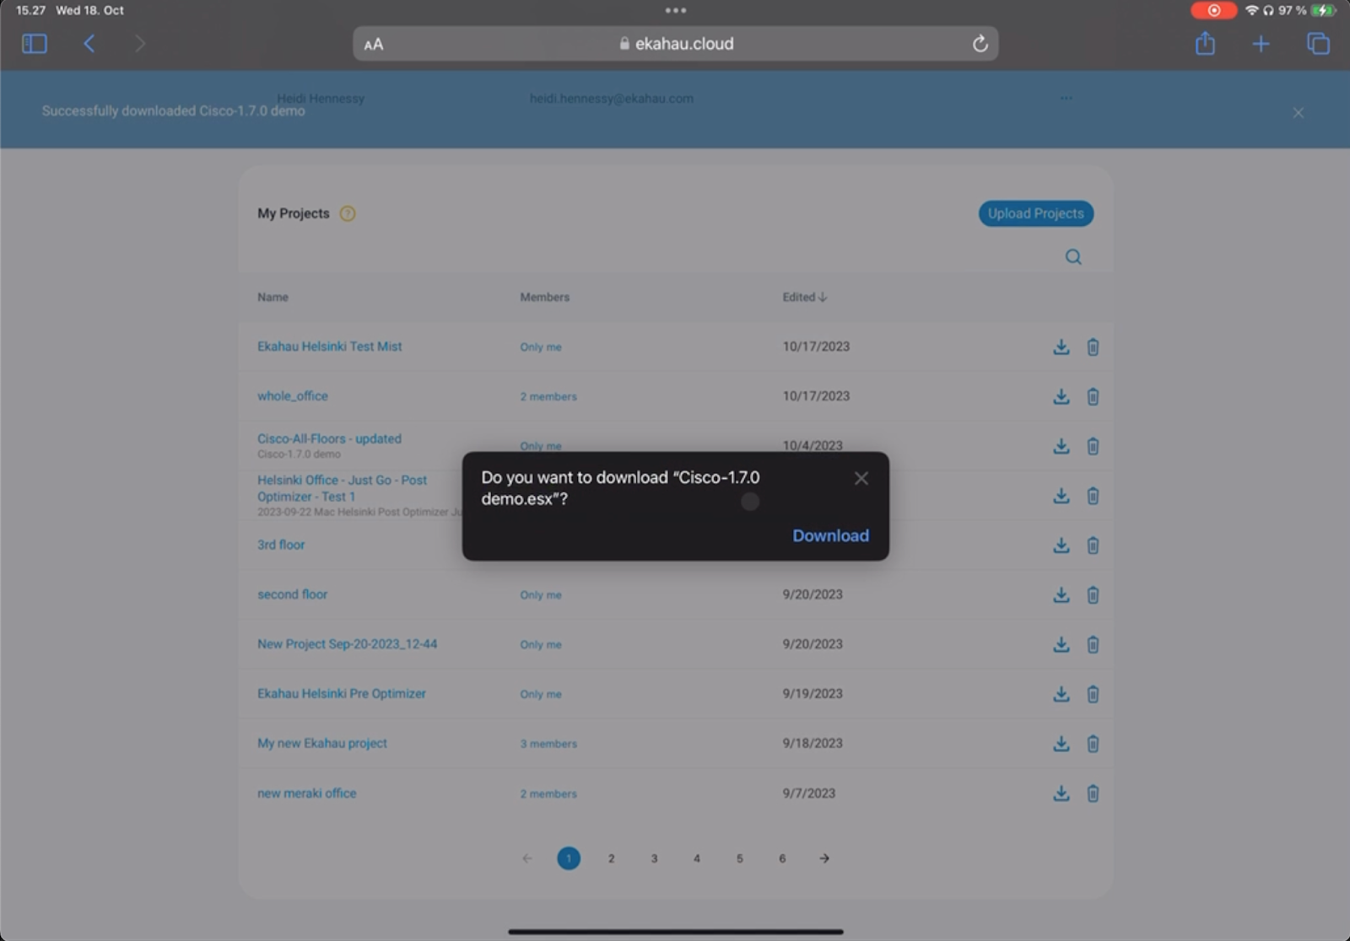Confirm Download of Cisco-1.7.0 demo.esx
This screenshot has width=1350, height=941.
click(x=830, y=535)
